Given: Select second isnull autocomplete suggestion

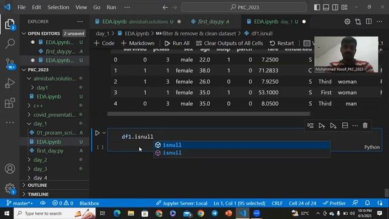Looking at the screenshot, I should pos(242,153).
